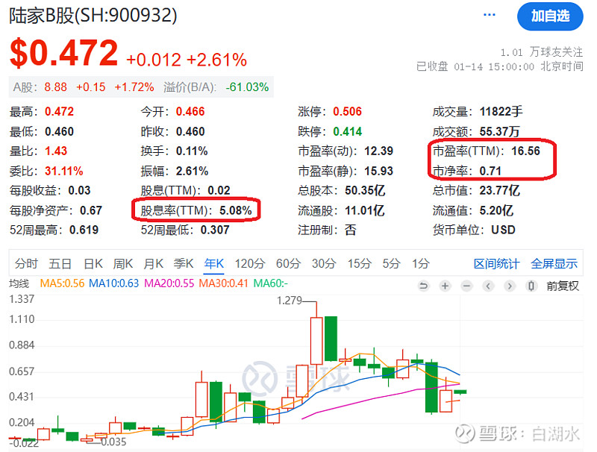Click 总股本 value 50.35亿
597x452 pixels.
point(365,190)
